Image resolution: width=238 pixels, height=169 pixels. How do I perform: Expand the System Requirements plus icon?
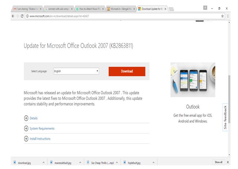pos(26,128)
